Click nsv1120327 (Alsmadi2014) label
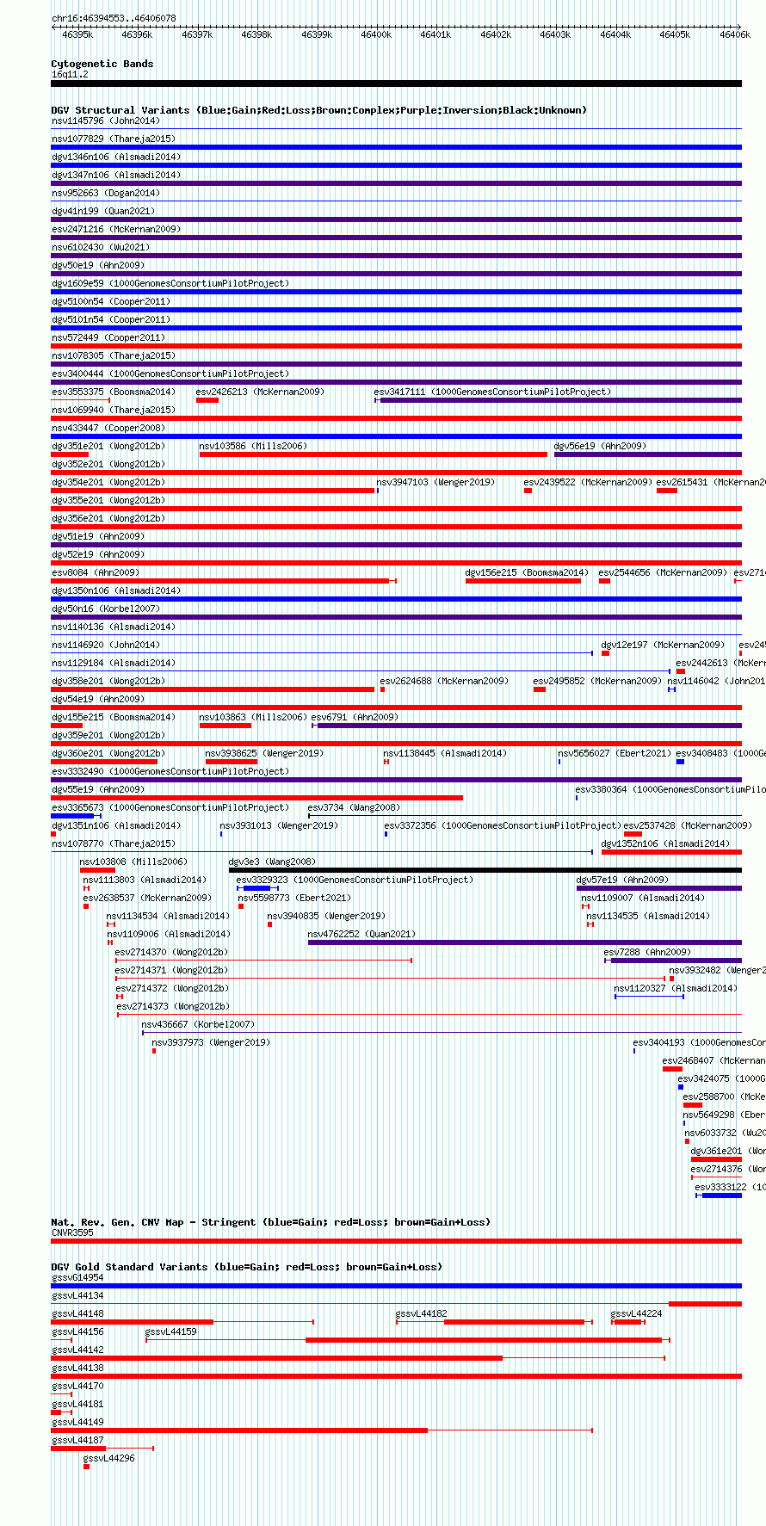Viewport: 766px width, 1526px height. [x=676, y=988]
